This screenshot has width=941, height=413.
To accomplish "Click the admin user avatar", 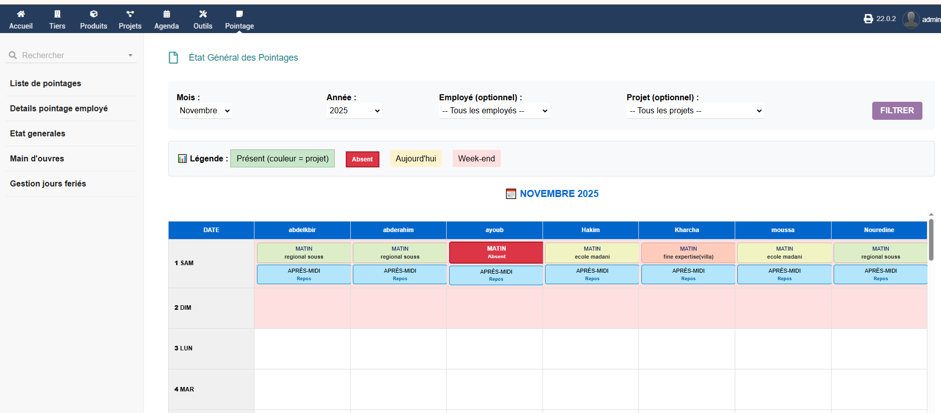I will [910, 20].
